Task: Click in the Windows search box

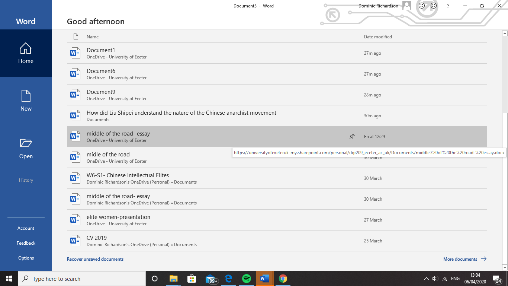Action: 81,279
